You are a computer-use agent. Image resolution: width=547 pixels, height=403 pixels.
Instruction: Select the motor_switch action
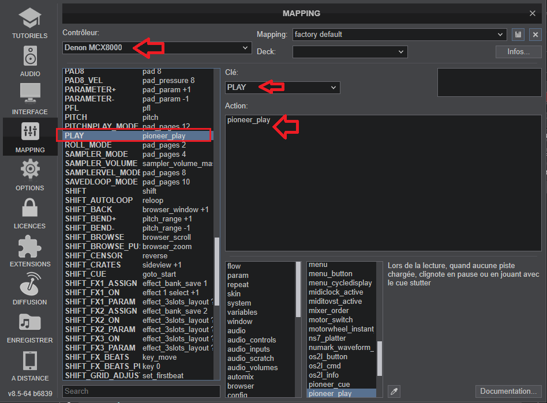click(342, 320)
